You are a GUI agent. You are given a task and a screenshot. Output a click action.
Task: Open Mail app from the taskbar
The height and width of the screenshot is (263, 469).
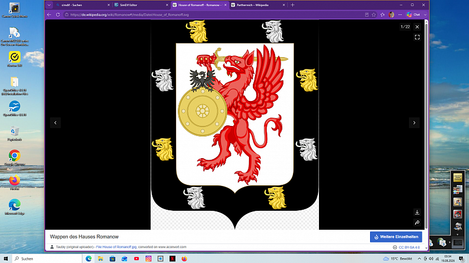pyautogui.click(x=124, y=259)
